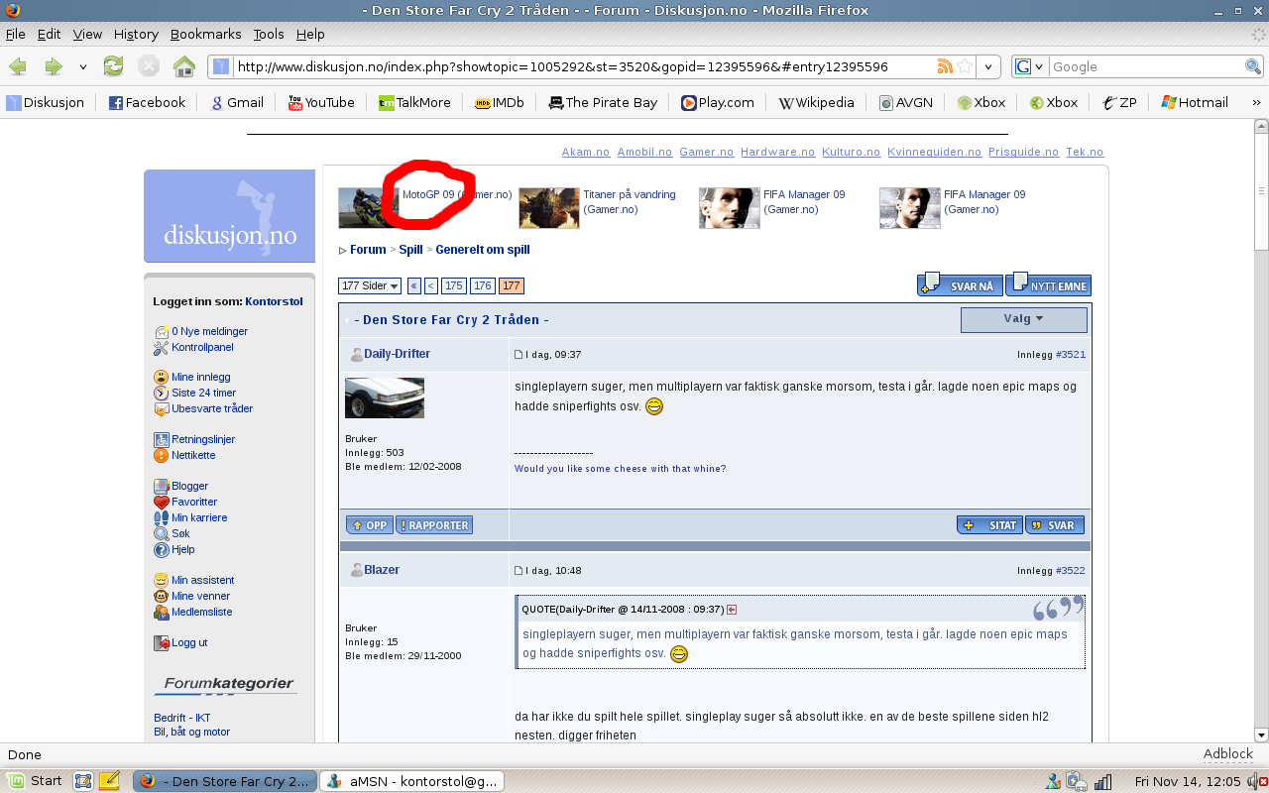1269x793 pixels.
Task: Open the URL bar history dropdown
Action: (987, 66)
